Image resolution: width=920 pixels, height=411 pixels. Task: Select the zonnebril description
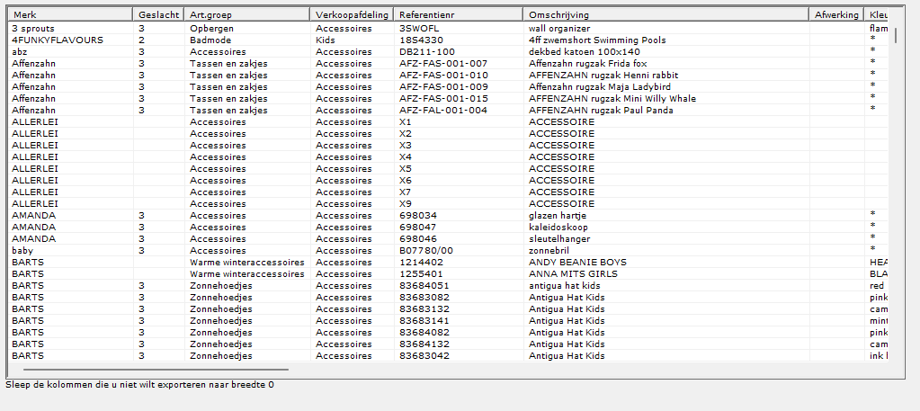pos(549,251)
